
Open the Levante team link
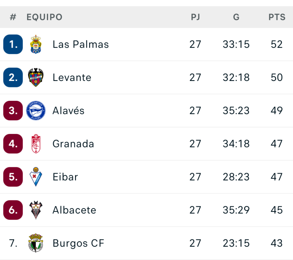click(x=72, y=78)
